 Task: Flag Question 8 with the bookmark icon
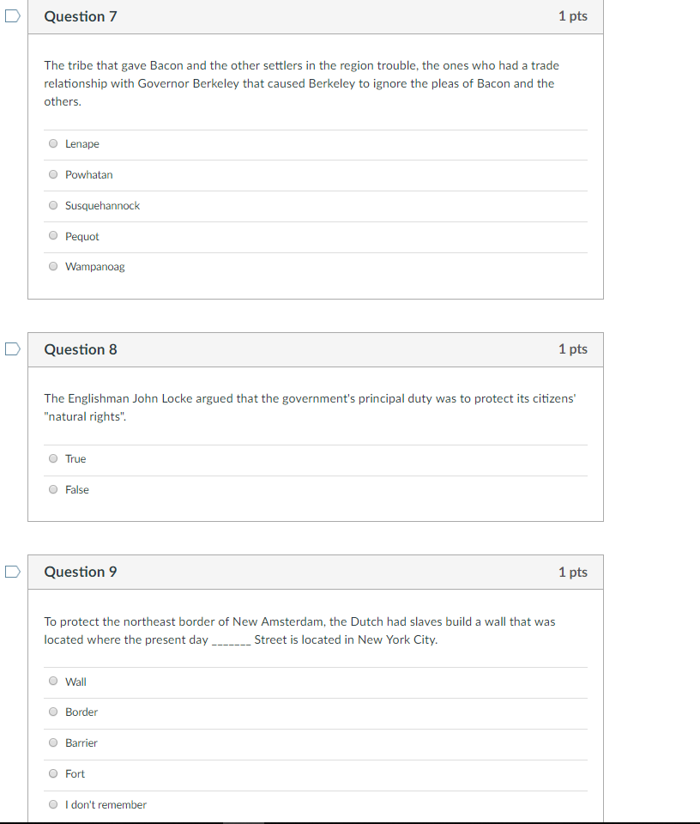(x=13, y=349)
